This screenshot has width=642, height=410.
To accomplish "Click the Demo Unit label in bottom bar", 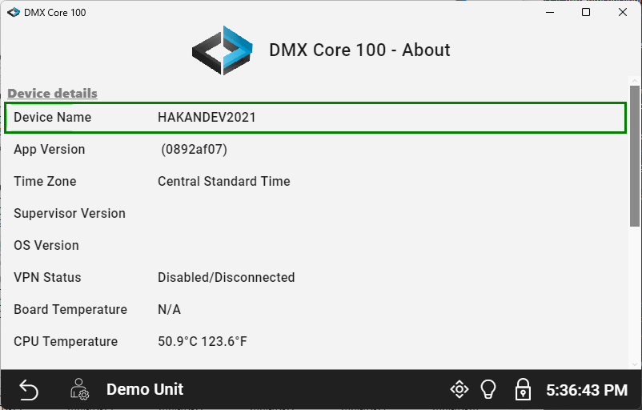I will [145, 390].
